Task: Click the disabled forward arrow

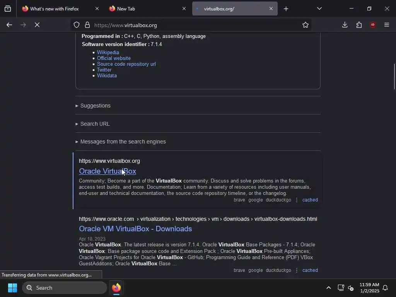Action: click(x=23, y=25)
